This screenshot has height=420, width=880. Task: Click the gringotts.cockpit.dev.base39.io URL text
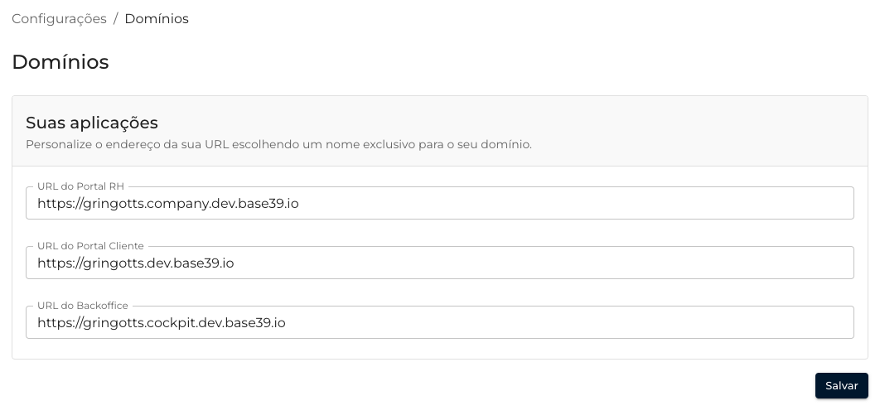(x=161, y=322)
